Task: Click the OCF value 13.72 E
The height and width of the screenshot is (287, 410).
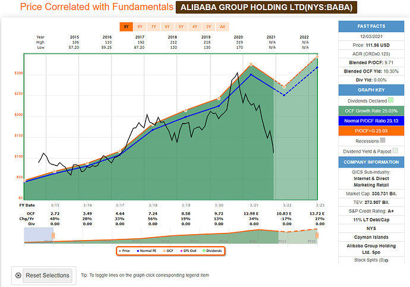Action: [x=317, y=213]
